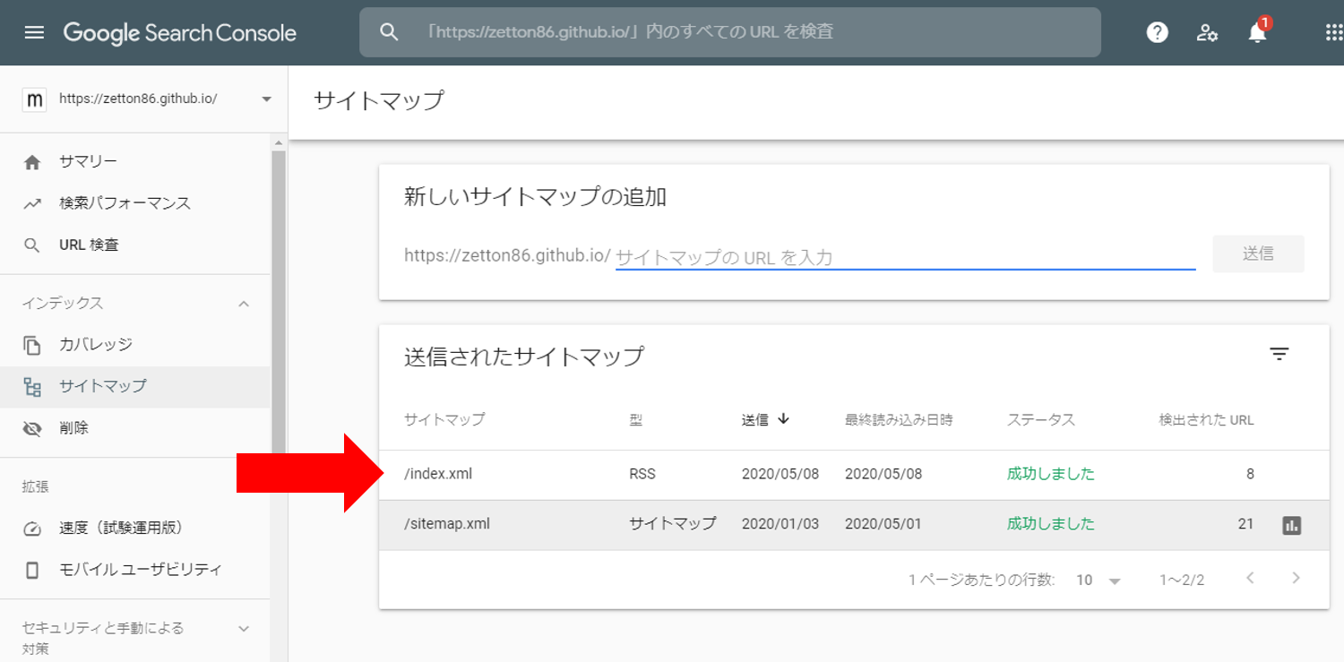Screen dimensions: 1344x662
Task: Click the crossed eye icon beside 削除
Action: click(32, 429)
